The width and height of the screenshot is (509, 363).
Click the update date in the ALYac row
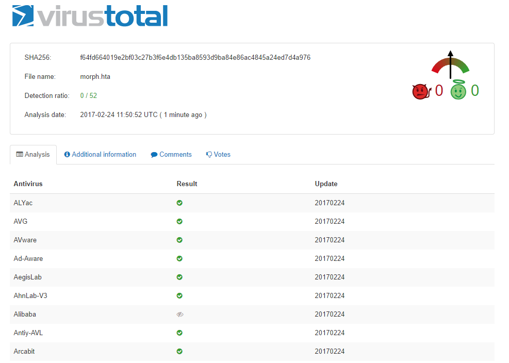(330, 203)
